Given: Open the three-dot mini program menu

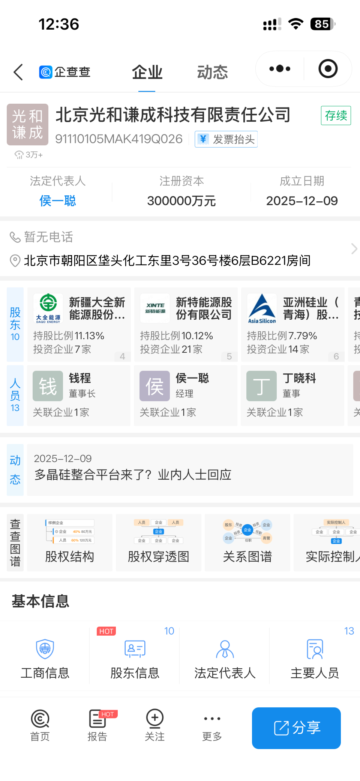Looking at the screenshot, I should pos(280,69).
